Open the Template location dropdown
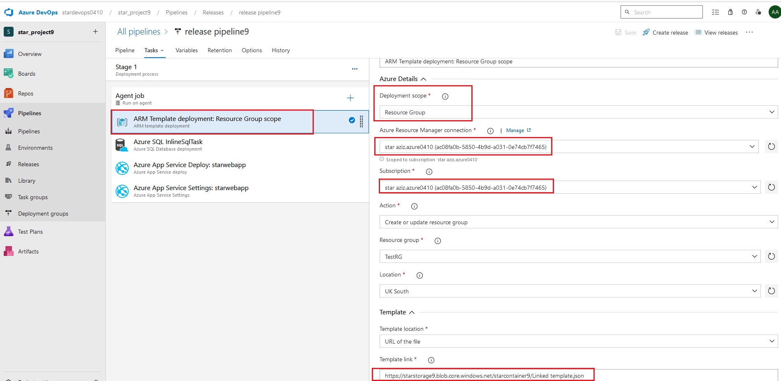The width and height of the screenshot is (781, 381). tap(579, 341)
